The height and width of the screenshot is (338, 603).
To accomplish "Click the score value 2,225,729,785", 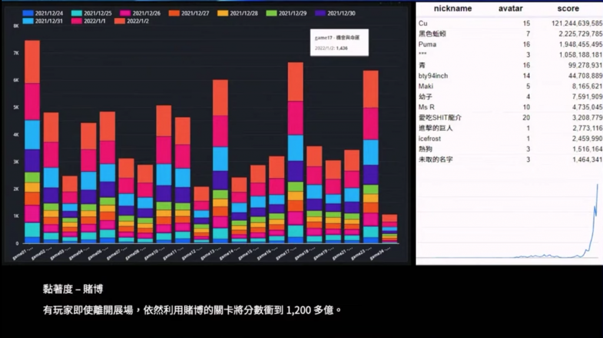I will point(581,34).
